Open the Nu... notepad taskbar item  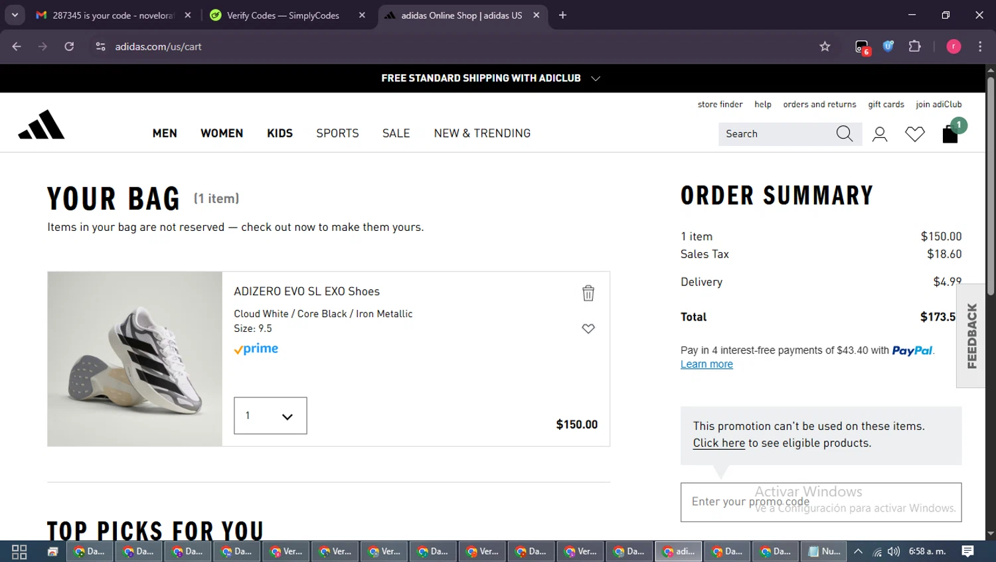[824, 551]
